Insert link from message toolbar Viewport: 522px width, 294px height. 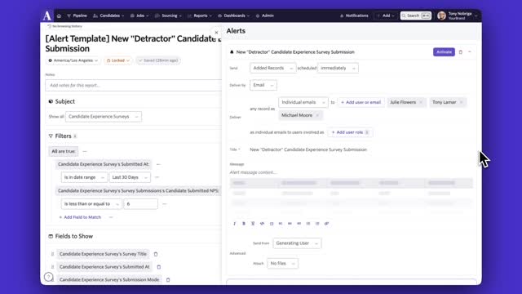326,224
